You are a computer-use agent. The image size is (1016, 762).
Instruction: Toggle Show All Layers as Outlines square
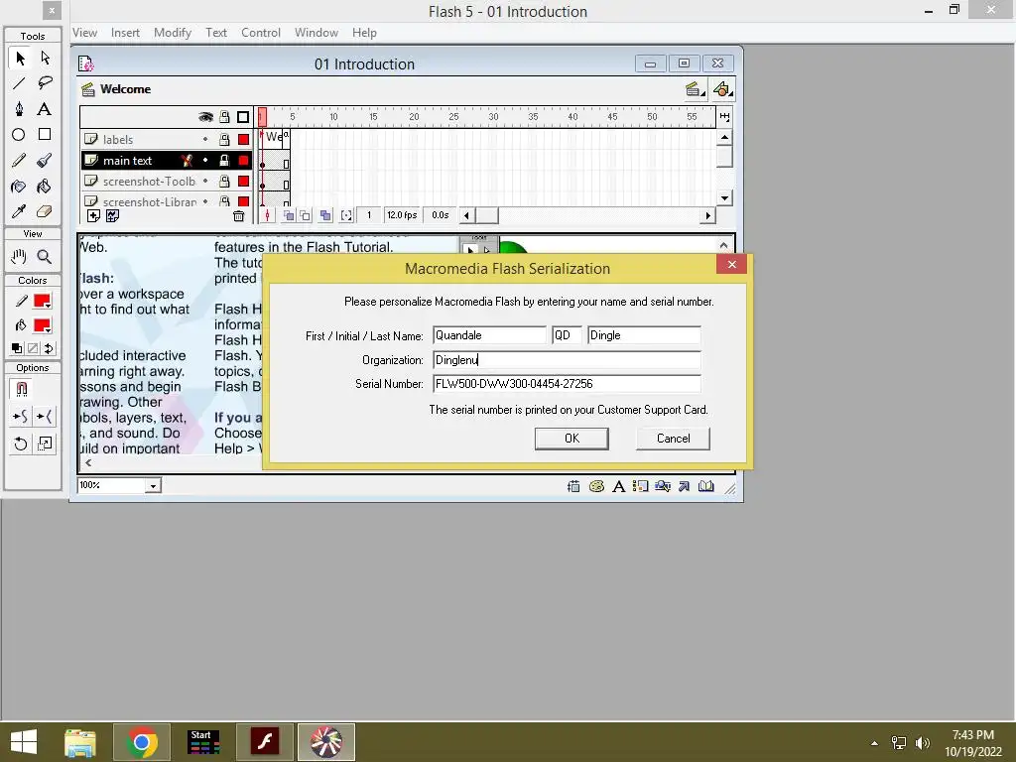243,117
